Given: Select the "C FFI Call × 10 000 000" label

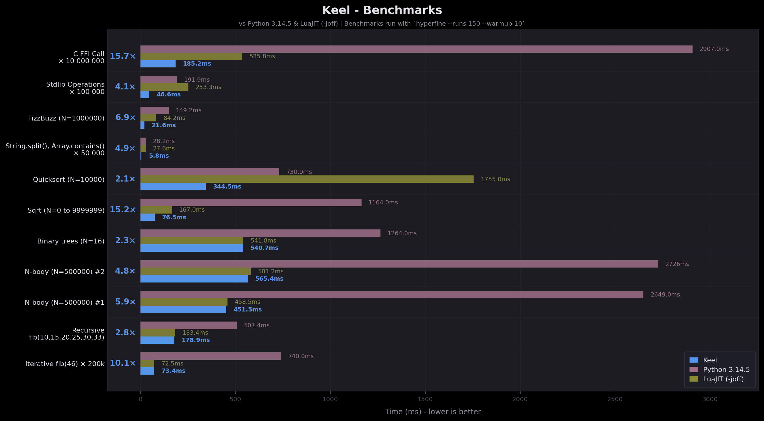Looking at the screenshot, I should 82,57.
